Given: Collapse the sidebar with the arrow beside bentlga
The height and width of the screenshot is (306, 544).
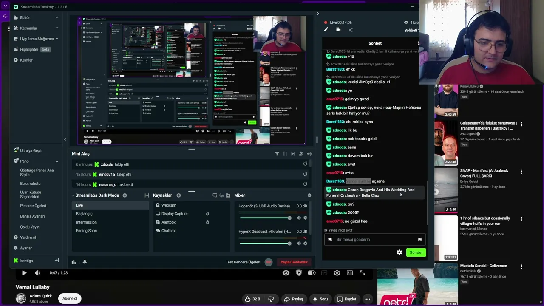Looking at the screenshot, I should [57, 261].
